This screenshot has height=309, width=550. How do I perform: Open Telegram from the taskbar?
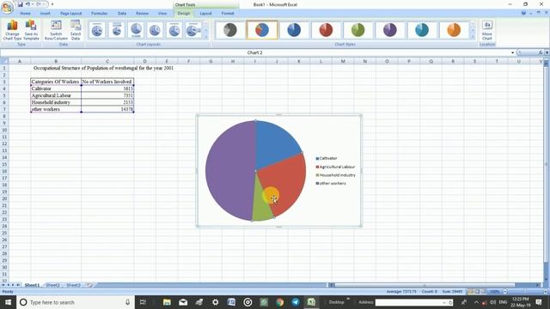click(296, 302)
